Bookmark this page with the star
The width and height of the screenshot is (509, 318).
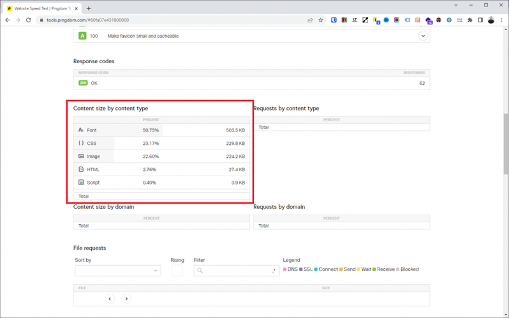pyautogui.click(x=321, y=20)
